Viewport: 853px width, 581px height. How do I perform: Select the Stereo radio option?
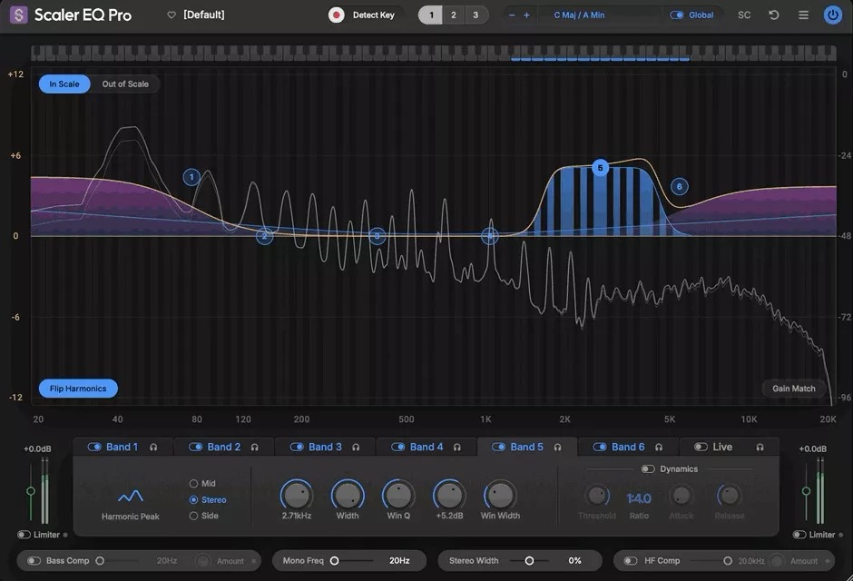click(x=193, y=499)
